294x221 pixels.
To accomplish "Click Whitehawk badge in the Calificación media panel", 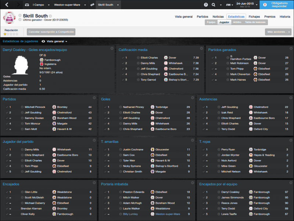I will [x=166, y=63].
